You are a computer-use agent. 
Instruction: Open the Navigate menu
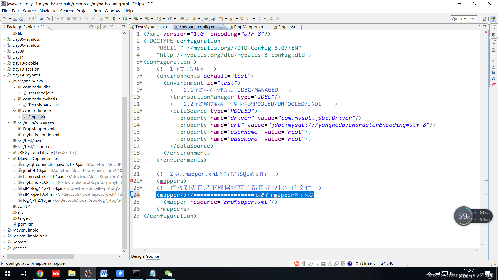coord(48,11)
